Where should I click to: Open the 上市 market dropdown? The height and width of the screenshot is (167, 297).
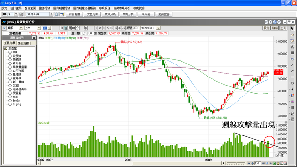(39, 28)
